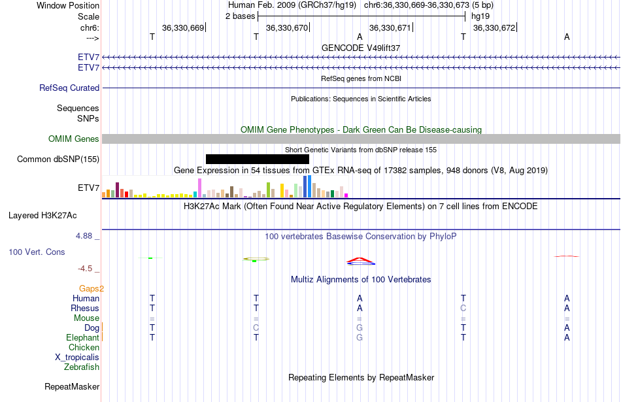The image size is (621, 402).
Task: Click the Dog species label
Action: click(92, 328)
